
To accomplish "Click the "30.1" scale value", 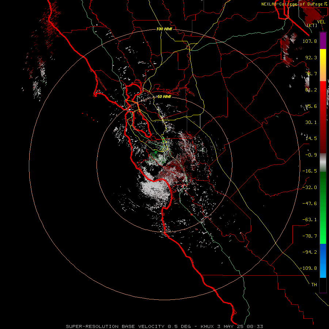I will click(311, 122).
